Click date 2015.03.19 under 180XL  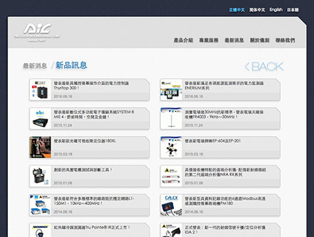point(63,154)
